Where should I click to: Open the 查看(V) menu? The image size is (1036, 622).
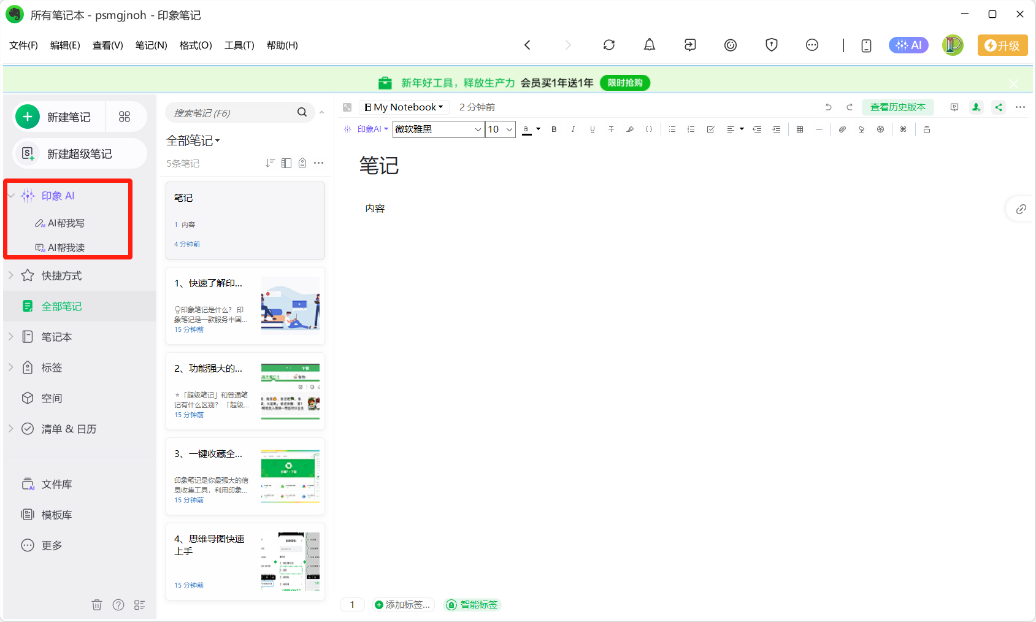[108, 45]
